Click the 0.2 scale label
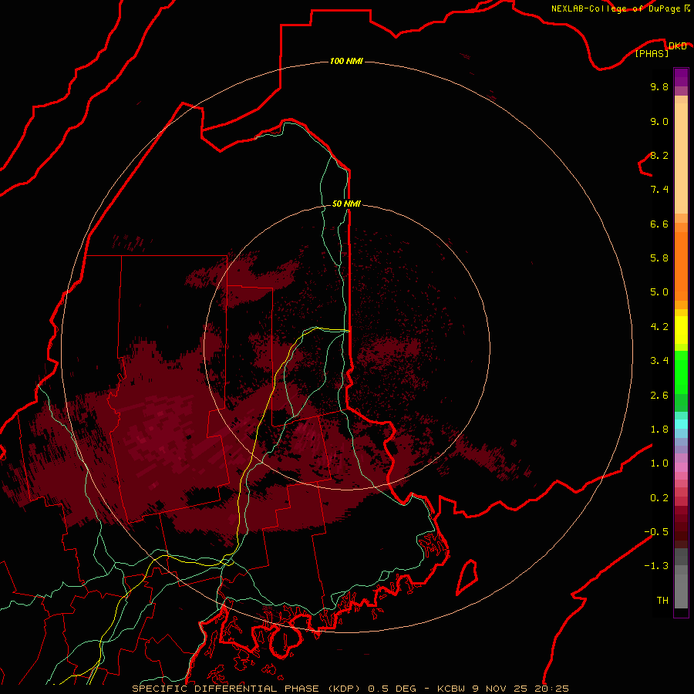This screenshot has width=694, height=694. click(x=659, y=498)
